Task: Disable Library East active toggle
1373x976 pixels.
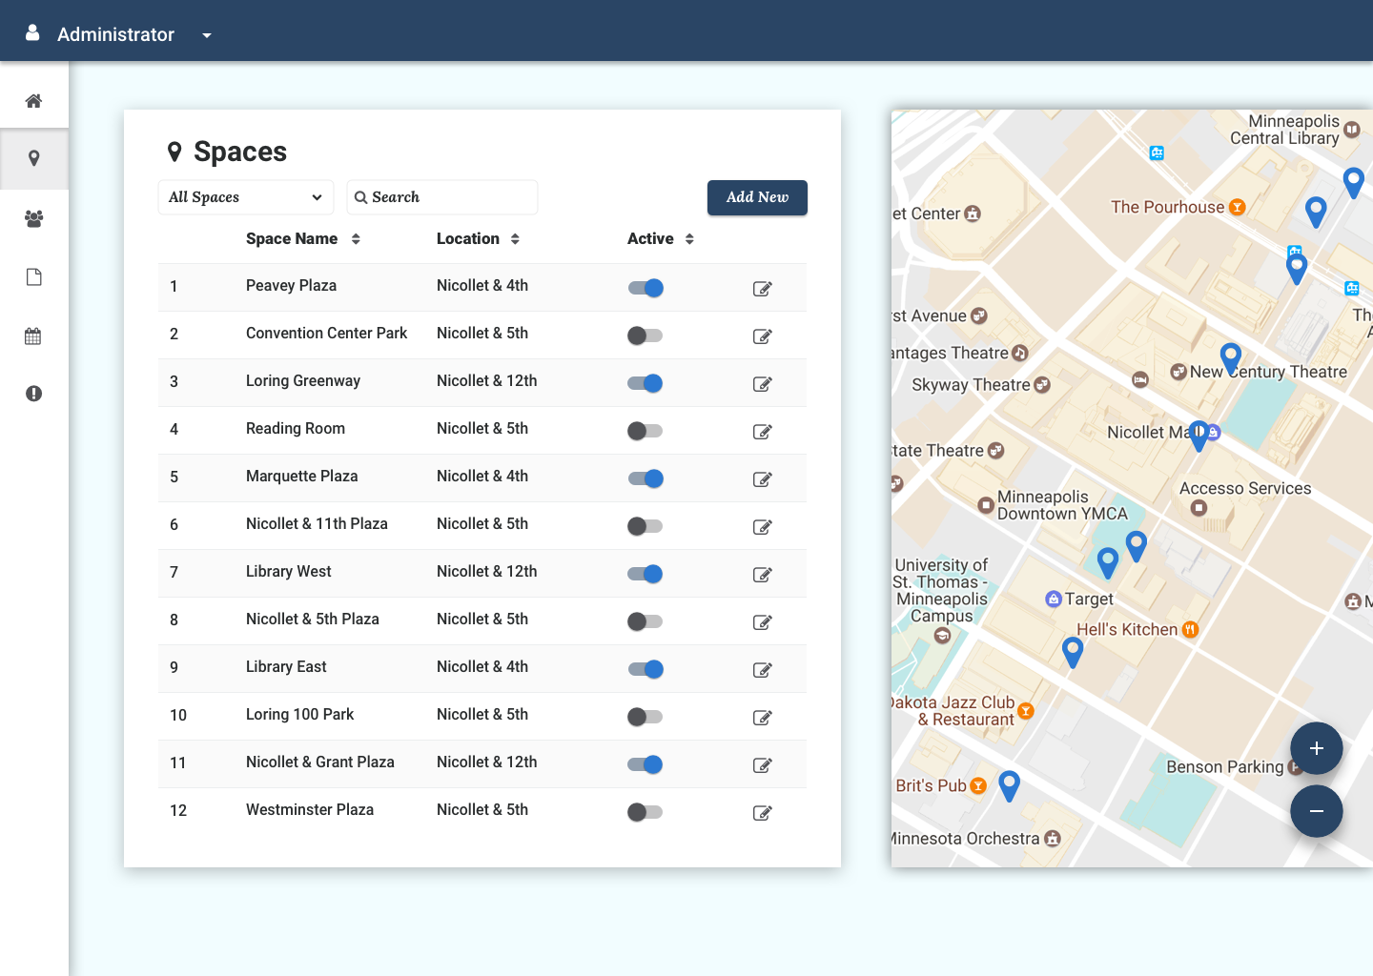Action: 646,669
